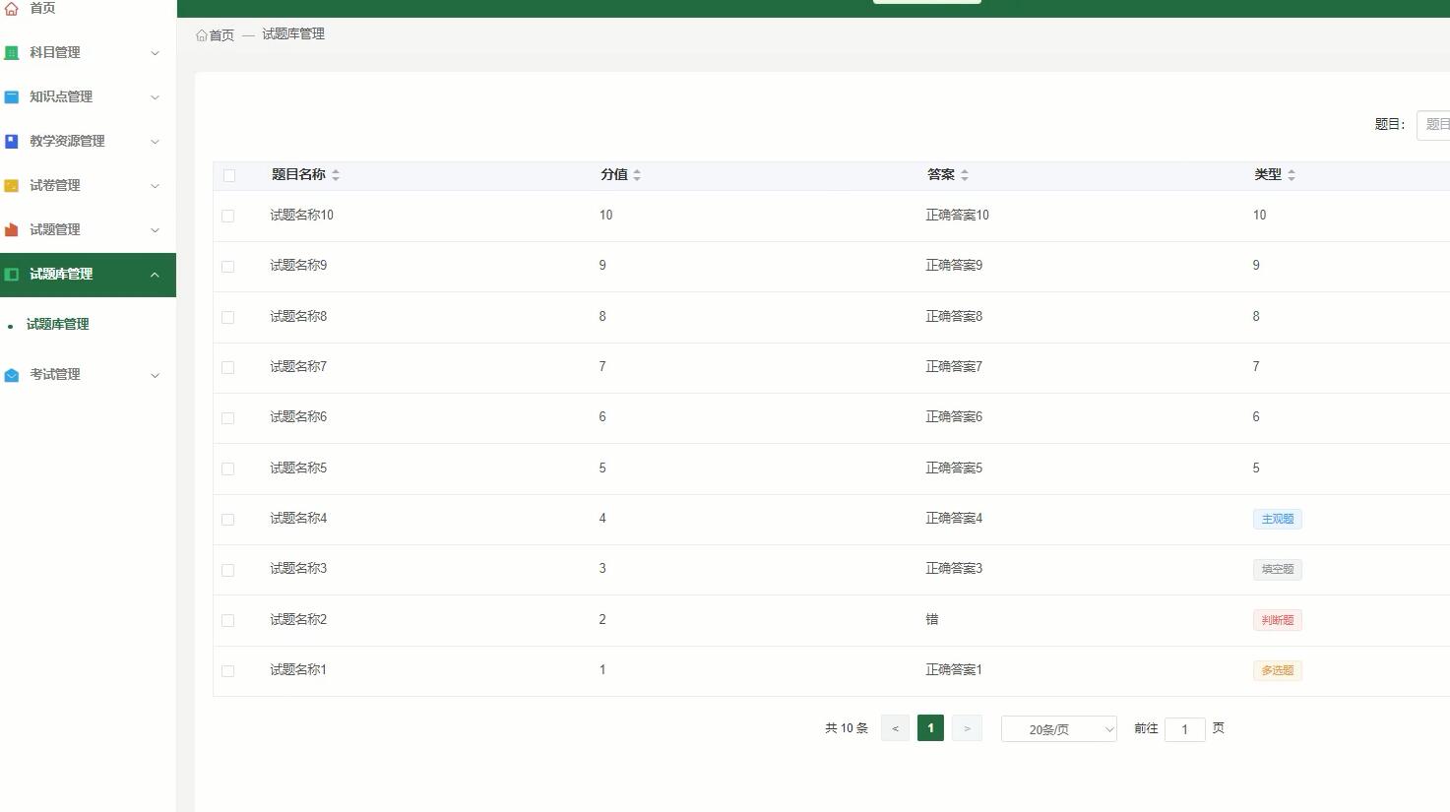
Task: Check the row 试题名称7 checkbox
Action: pos(228,367)
